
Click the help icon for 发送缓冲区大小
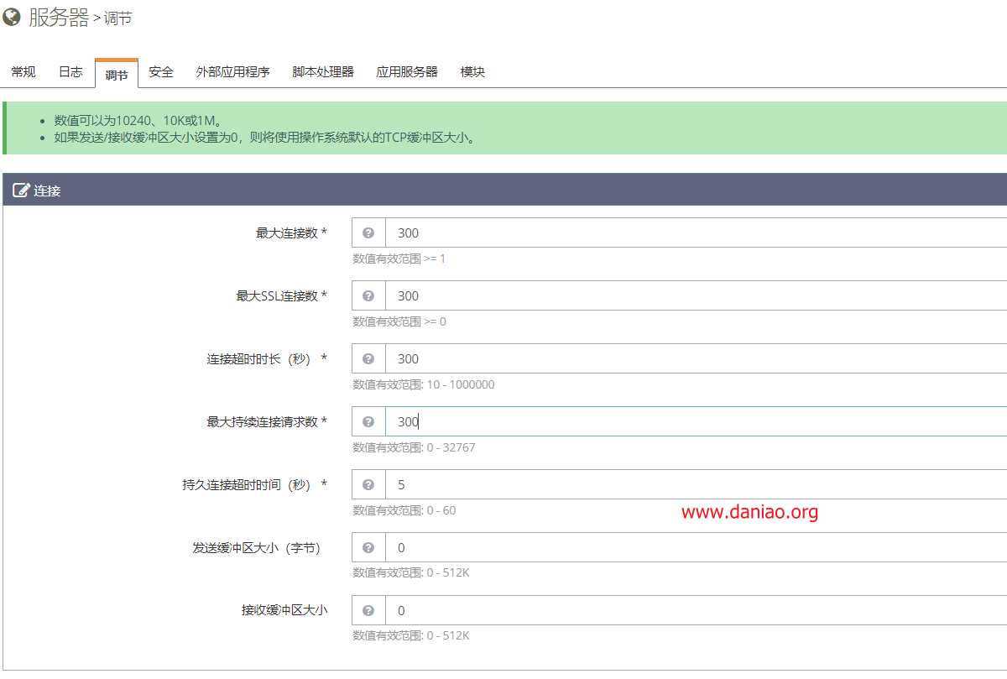pyautogui.click(x=368, y=547)
